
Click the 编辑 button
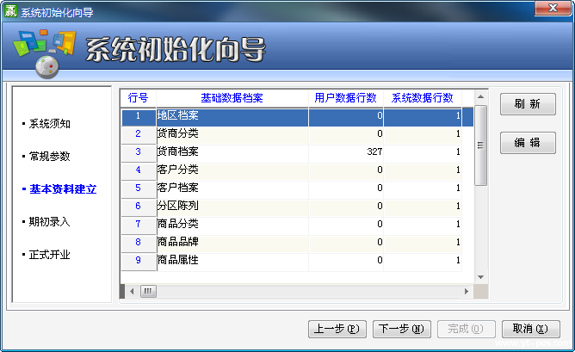[x=528, y=143]
